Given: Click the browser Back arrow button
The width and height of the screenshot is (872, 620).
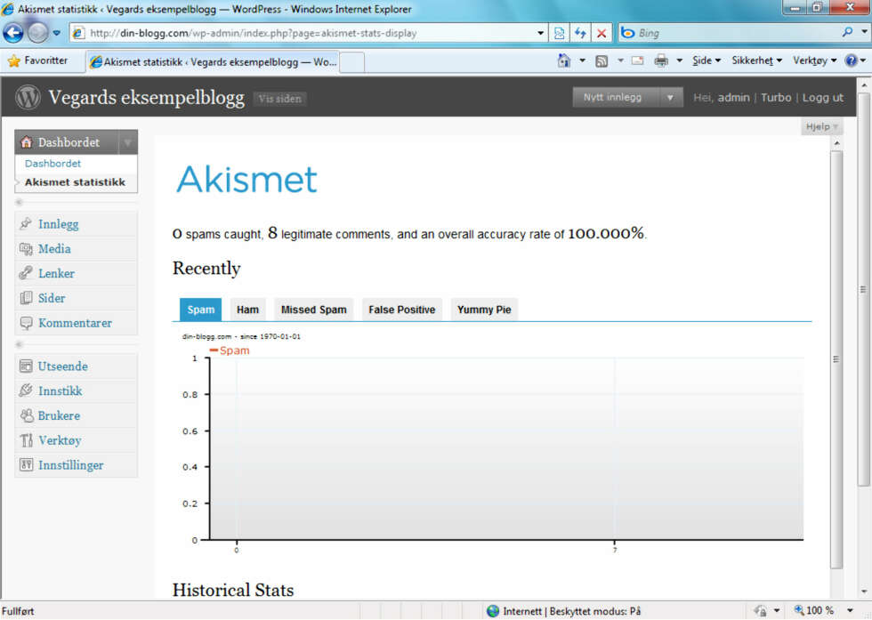Looking at the screenshot, I should [13, 33].
